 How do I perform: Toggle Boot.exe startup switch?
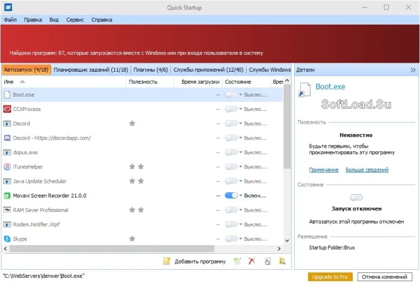(231, 95)
